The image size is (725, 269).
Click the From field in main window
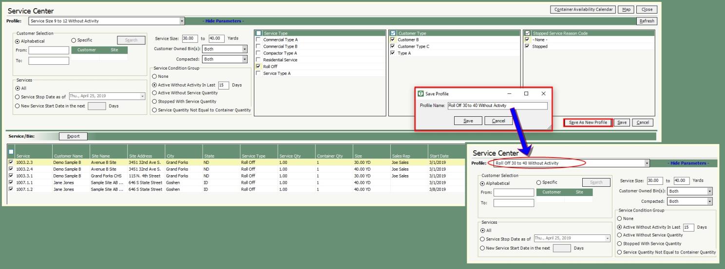pyautogui.click(x=49, y=50)
